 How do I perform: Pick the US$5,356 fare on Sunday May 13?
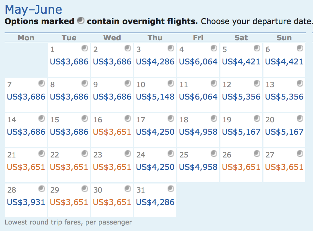(284, 96)
